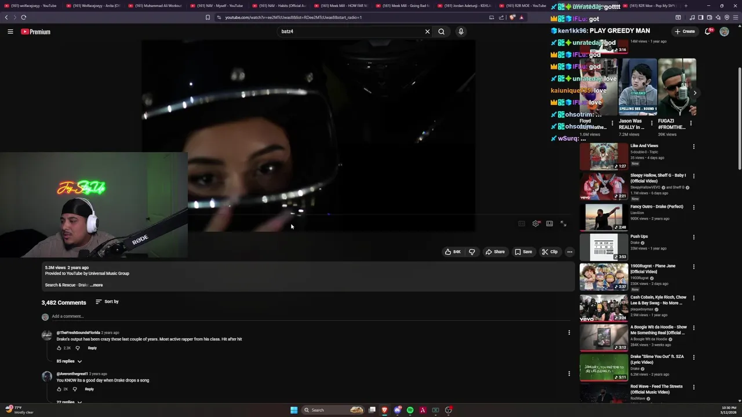Save the video to a playlist
Viewport: 742px width, 417px height.
523,252
